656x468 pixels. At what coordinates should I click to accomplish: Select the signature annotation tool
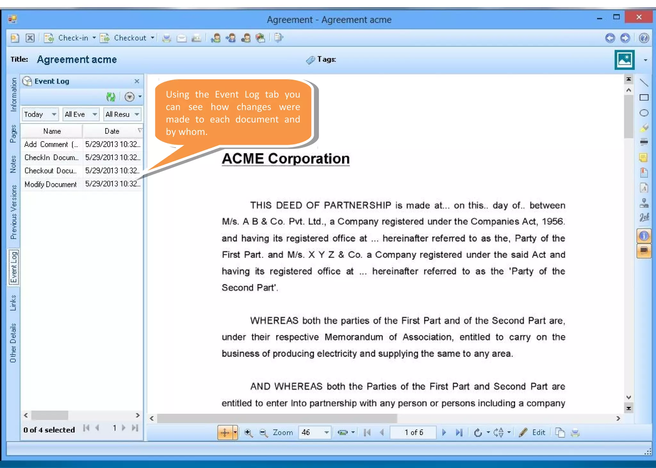[644, 218]
